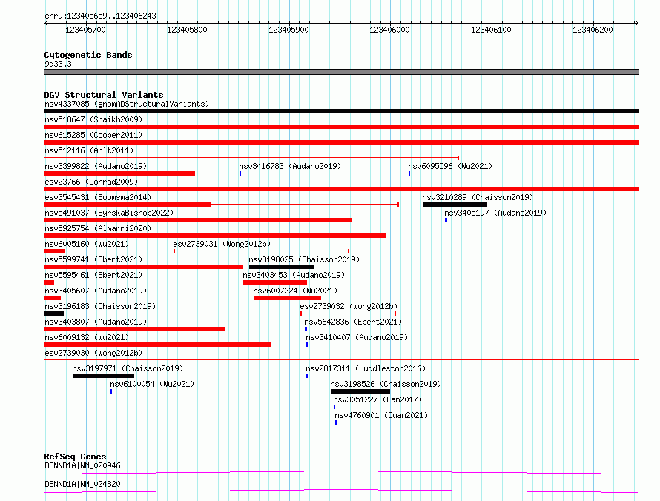Click the blue marker under nsv3405197
The image size is (660, 501).
coord(446,220)
